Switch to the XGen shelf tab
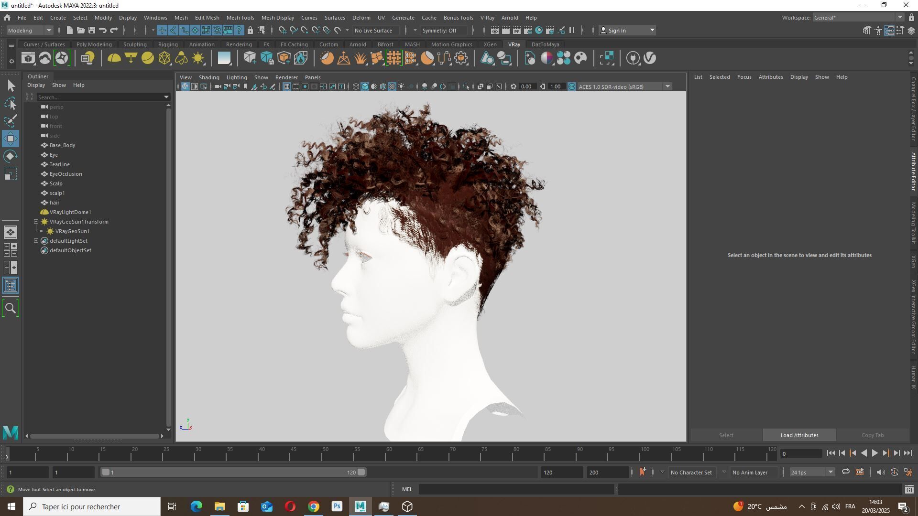 click(490, 44)
